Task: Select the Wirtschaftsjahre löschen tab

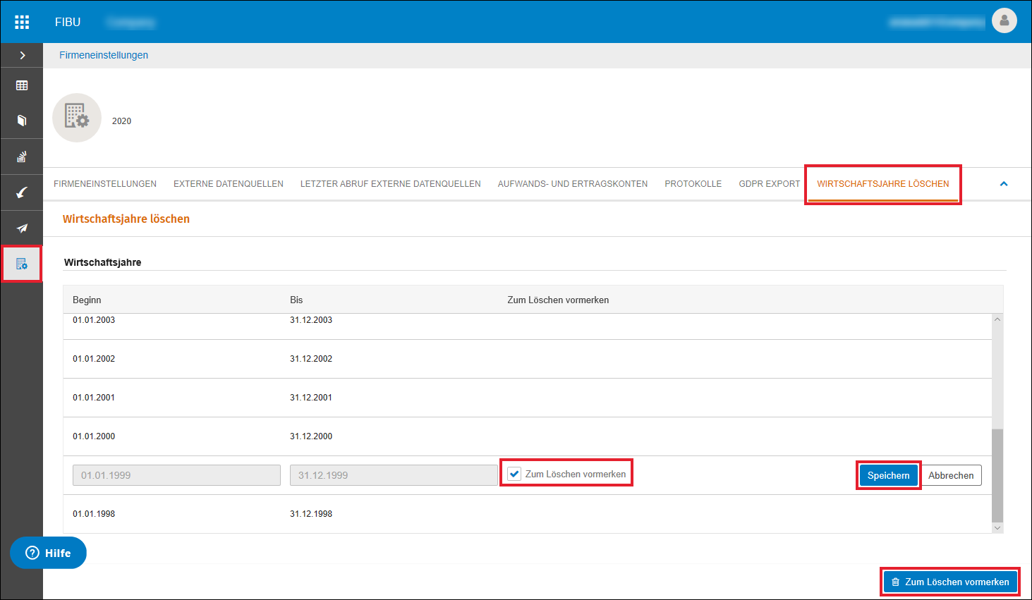Action: click(883, 184)
